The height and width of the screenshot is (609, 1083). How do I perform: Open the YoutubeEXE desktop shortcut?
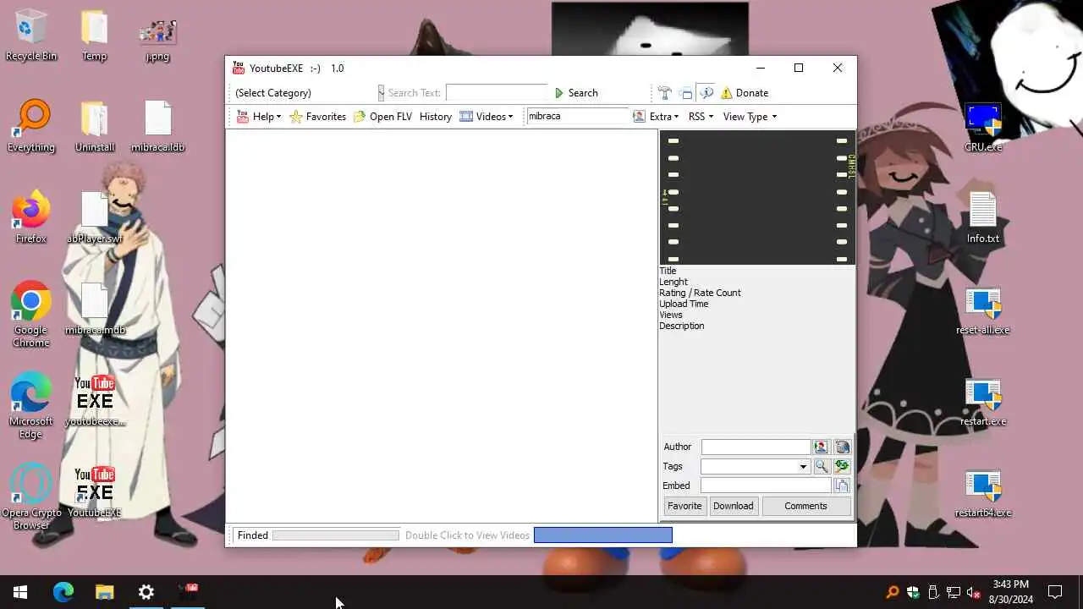(94, 492)
